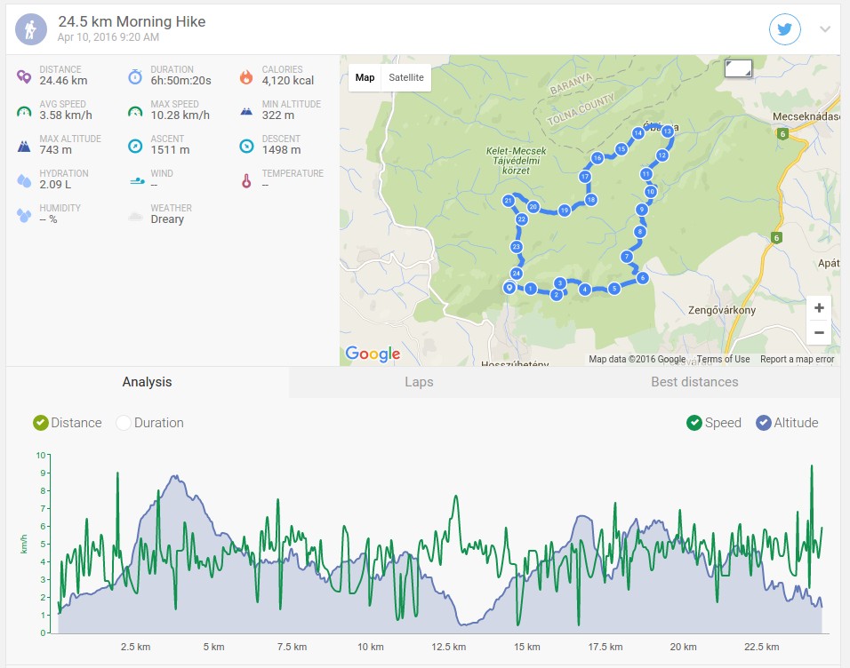Zoom in on the map
This screenshot has width=850, height=668.
point(819,308)
